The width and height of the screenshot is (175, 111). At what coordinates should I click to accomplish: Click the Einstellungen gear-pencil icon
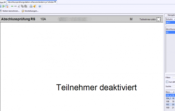23,11
